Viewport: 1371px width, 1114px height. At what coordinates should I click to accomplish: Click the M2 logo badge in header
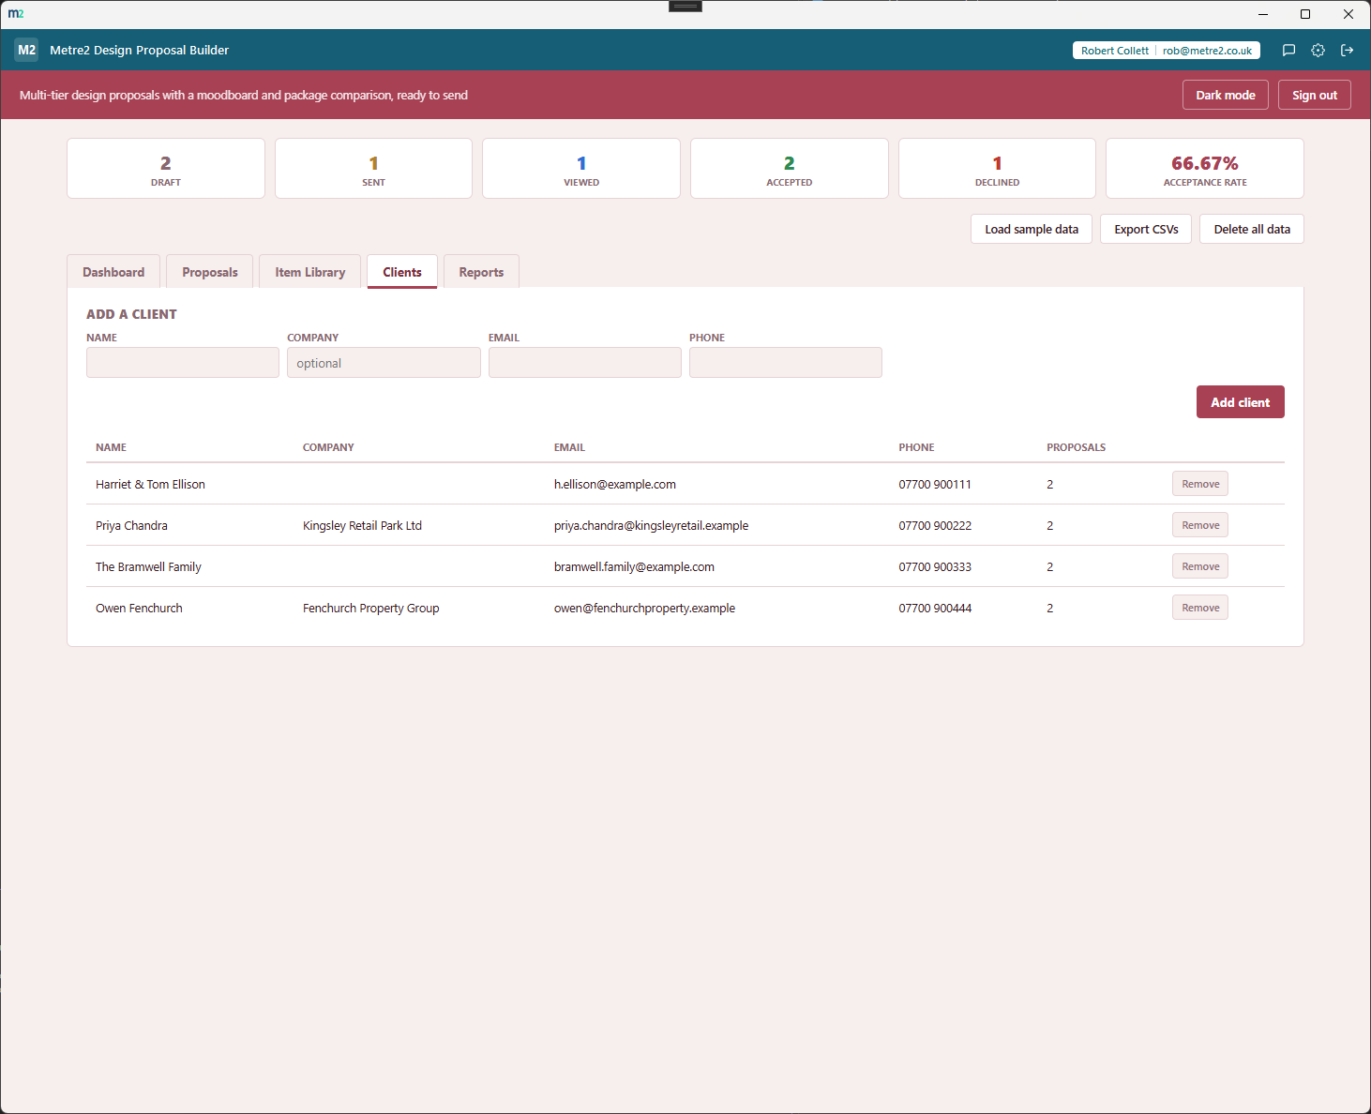[x=27, y=50]
